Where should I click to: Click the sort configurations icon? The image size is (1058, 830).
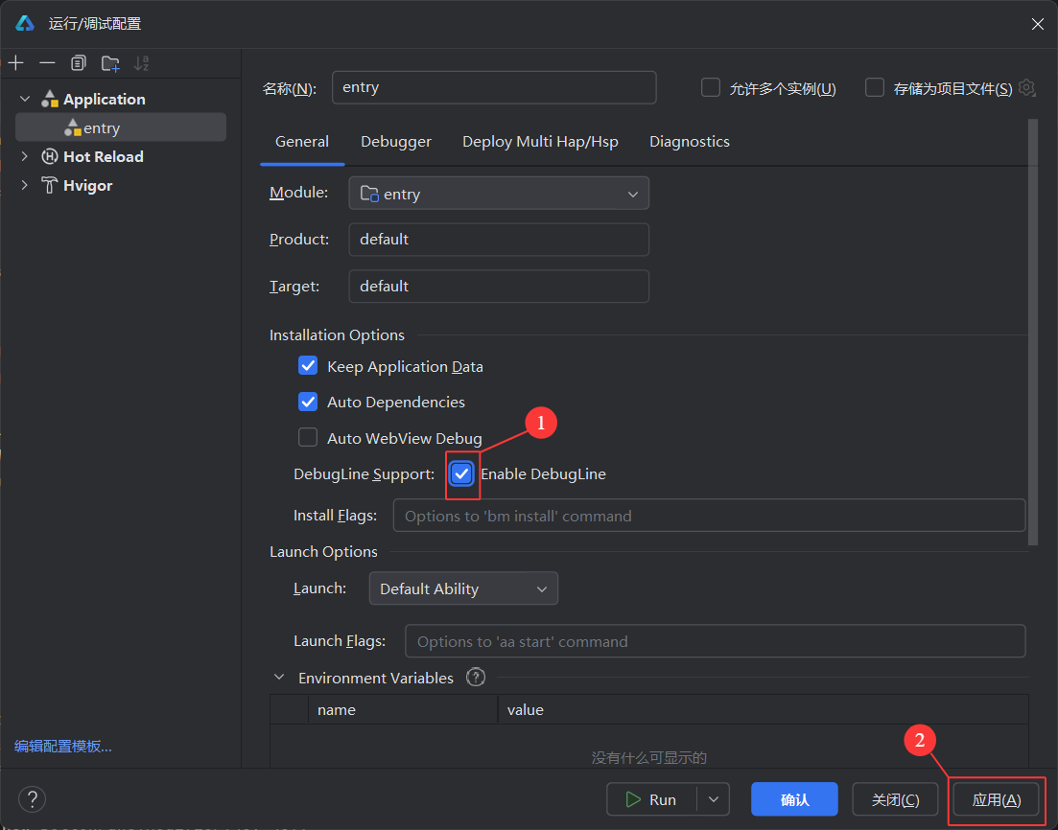point(142,63)
